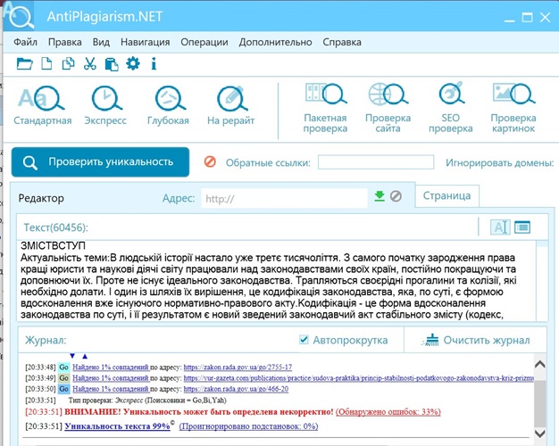This screenshot has width=559, height=446.
Task: Click the Обратные ссылки input field
Action: click(x=376, y=162)
